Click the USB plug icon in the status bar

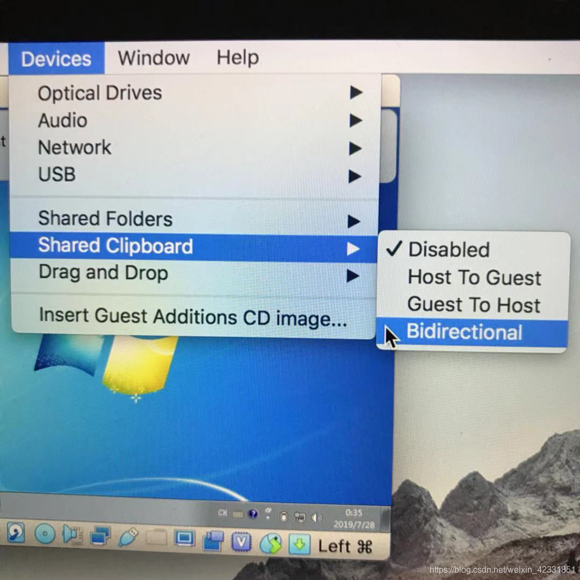(128, 536)
